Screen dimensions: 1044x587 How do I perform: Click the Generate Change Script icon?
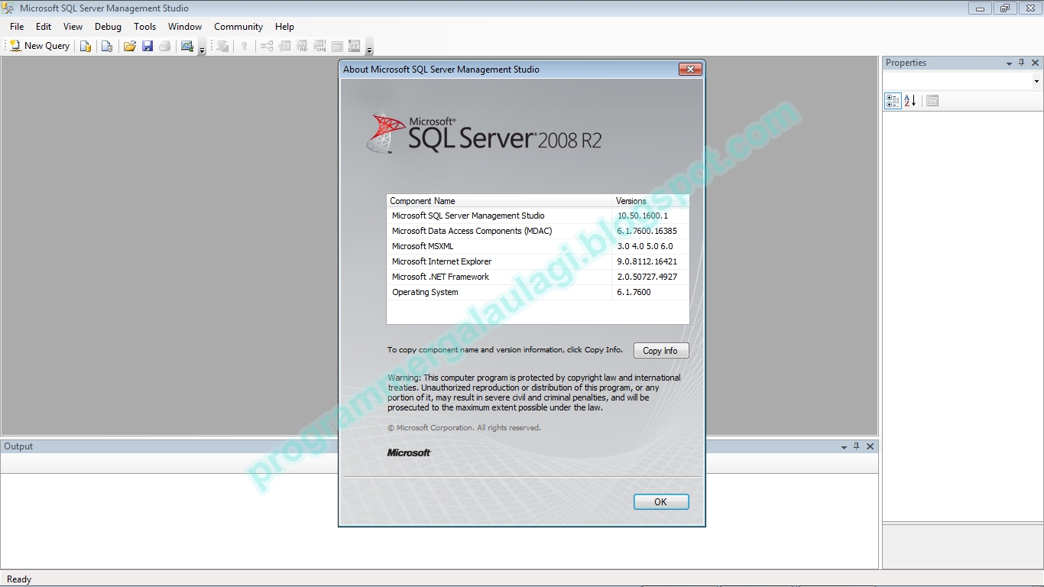click(x=222, y=46)
